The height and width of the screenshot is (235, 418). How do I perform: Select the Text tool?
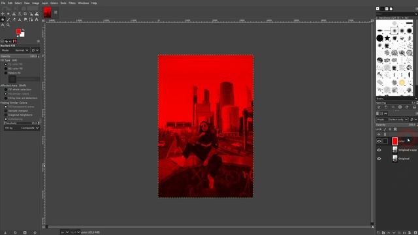click(37, 20)
